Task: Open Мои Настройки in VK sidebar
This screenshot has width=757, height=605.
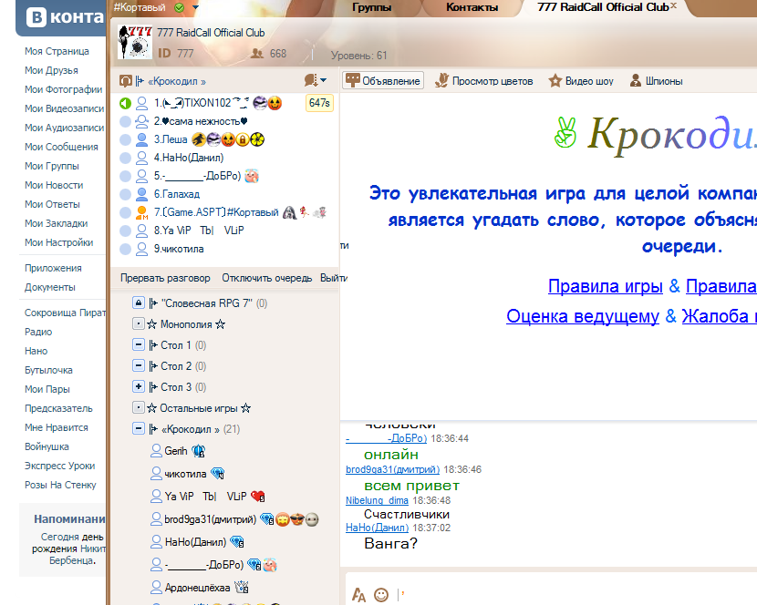Action: tap(59, 242)
